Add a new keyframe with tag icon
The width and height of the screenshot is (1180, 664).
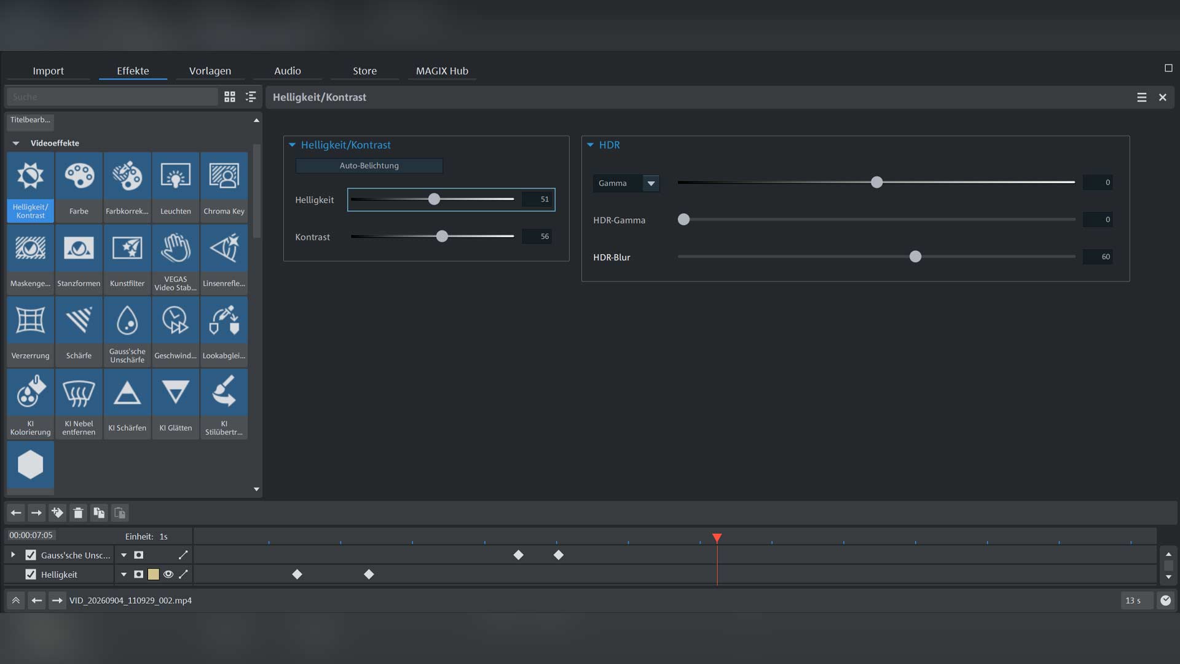(57, 512)
